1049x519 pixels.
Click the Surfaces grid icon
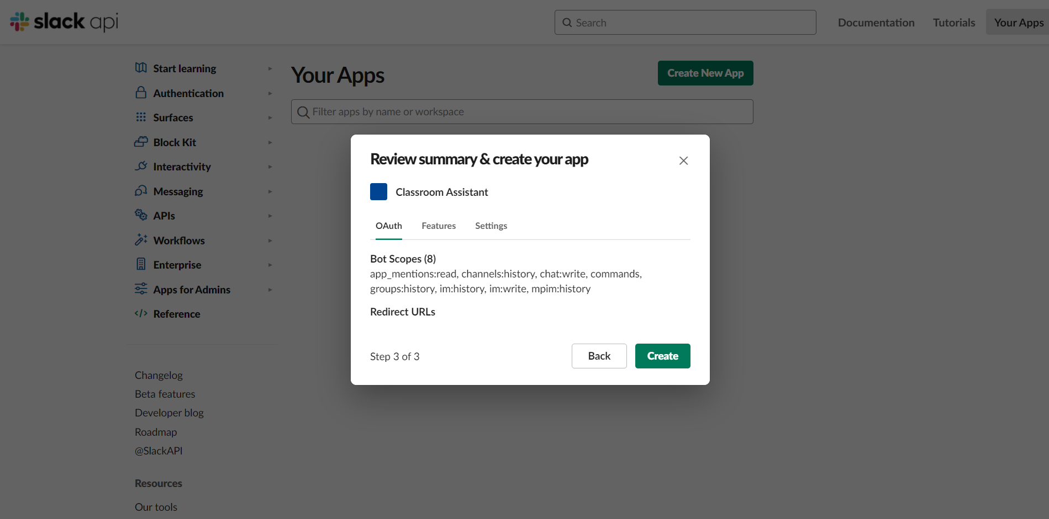click(x=141, y=117)
